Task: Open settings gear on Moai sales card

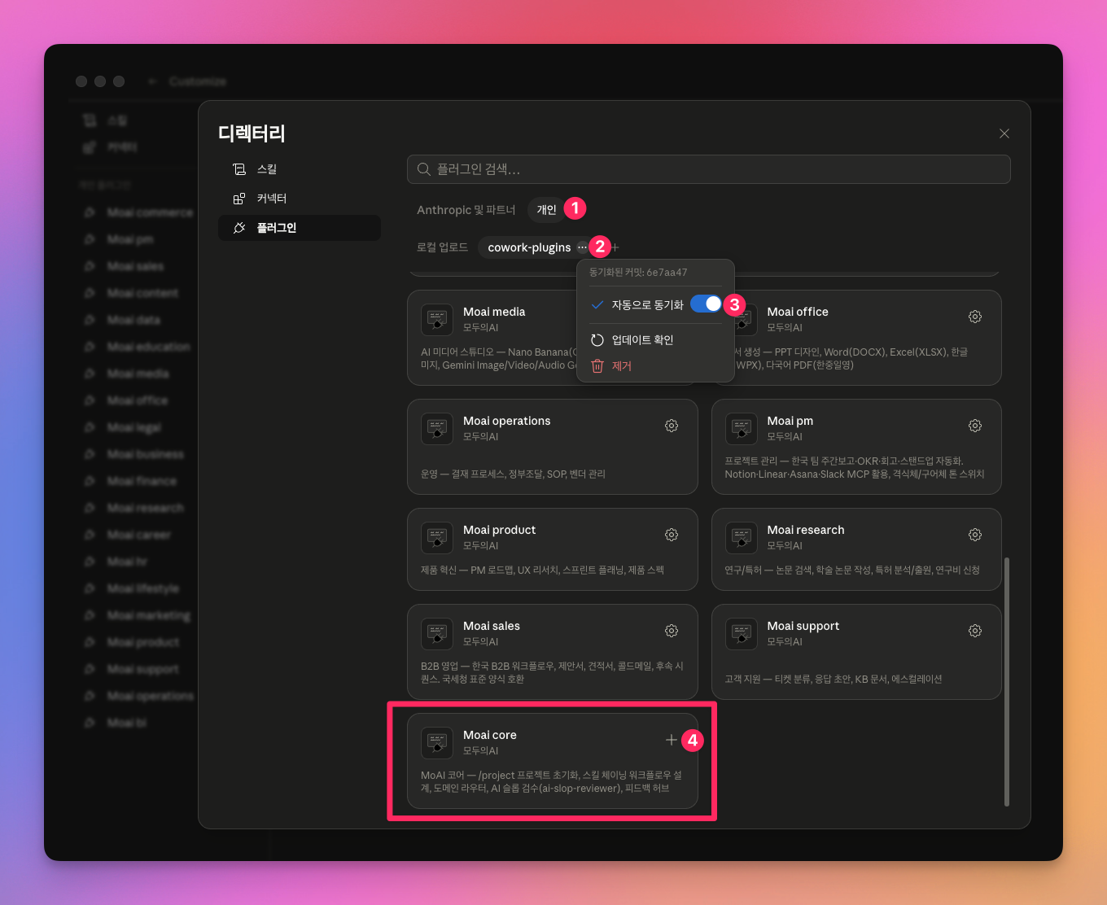Action: [x=672, y=631]
